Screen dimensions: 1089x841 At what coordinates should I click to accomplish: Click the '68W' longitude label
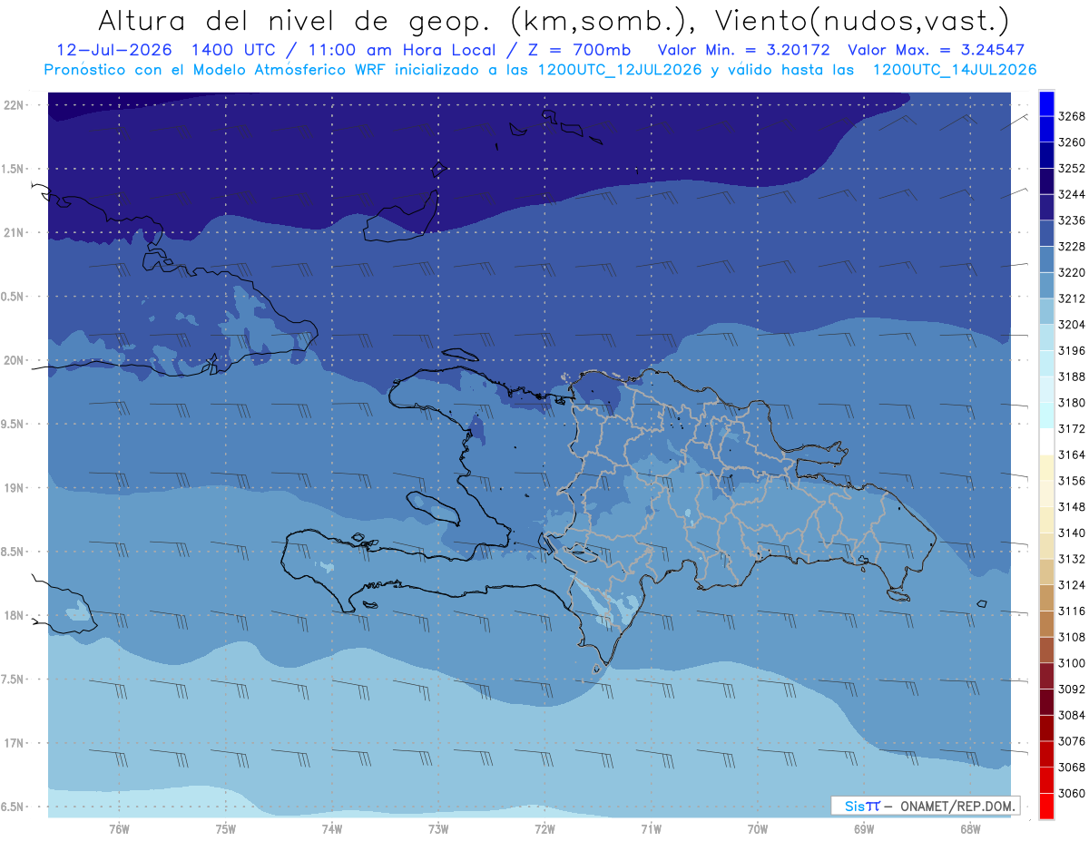click(x=970, y=829)
